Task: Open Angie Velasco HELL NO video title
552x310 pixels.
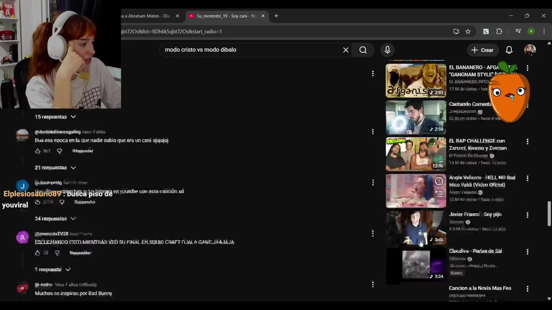Action: click(482, 181)
